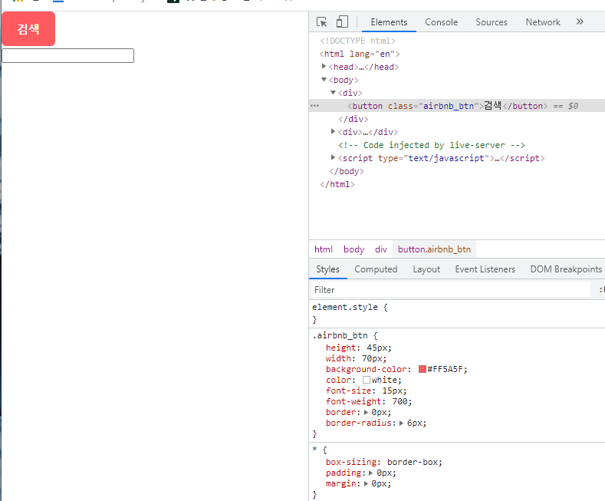
Task: Select body in the breadcrumb bar
Action: click(x=353, y=249)
